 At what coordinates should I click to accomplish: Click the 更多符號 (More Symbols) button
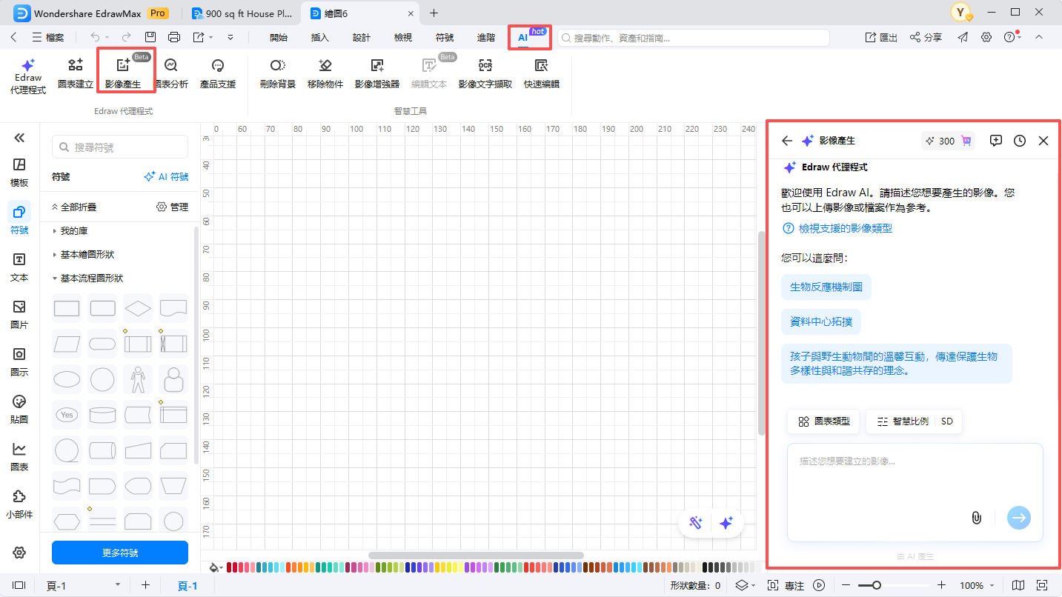coord(119,553)
